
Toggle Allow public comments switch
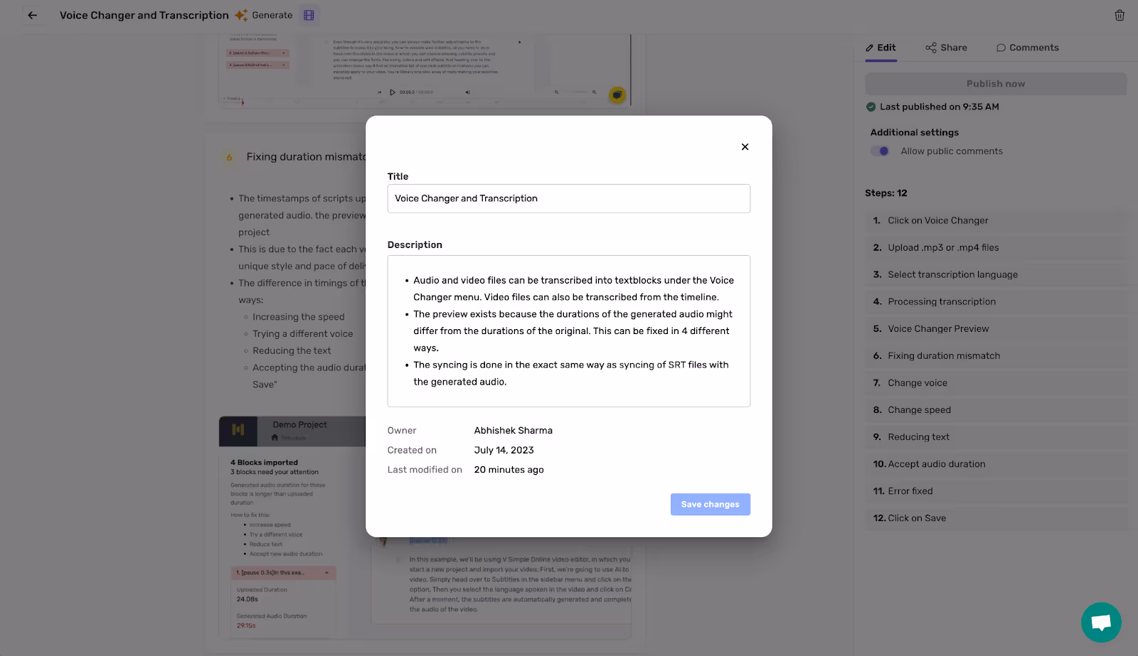tap(880, 151)
